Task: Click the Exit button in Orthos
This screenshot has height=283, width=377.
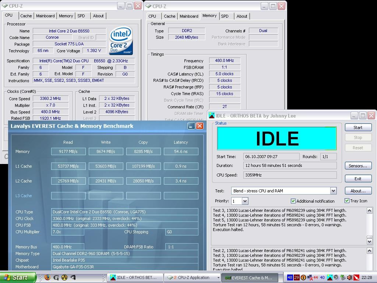Action: click(x=358, y=179)
